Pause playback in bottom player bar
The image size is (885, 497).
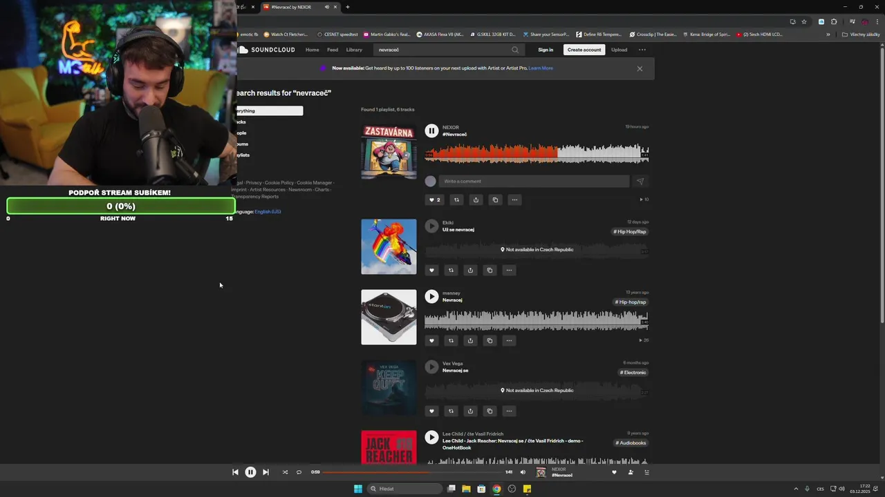click(x=250, y=472)
